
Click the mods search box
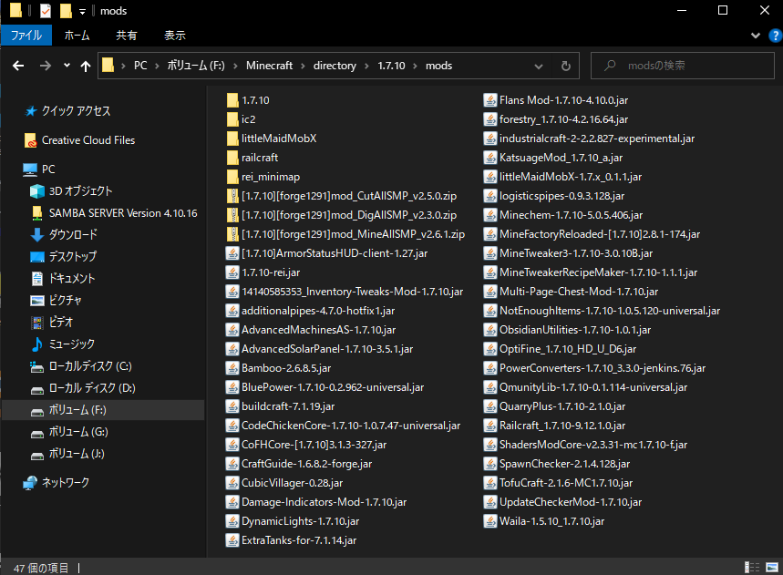click(x=682, y=66)
